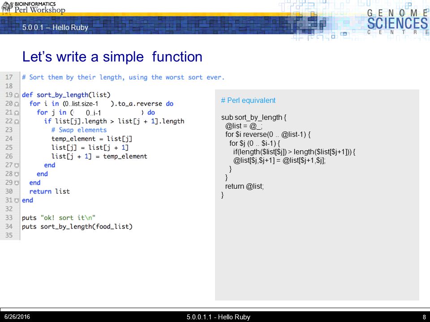Image resolution: width=430 pixels, height=322 pixels.
Task: Click '@list = @_;' in Perl code
Action: click(x=244, y=126)
